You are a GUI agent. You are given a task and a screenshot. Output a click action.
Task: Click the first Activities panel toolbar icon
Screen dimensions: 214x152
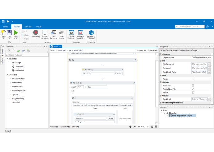tap(8, 51)
